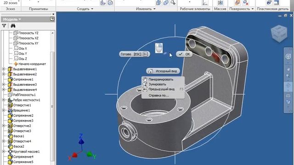The height and width of the screenshot is (165, 294).
Task: Click the РабПлоскость1 work plane icon
Action: pos(10,95)
